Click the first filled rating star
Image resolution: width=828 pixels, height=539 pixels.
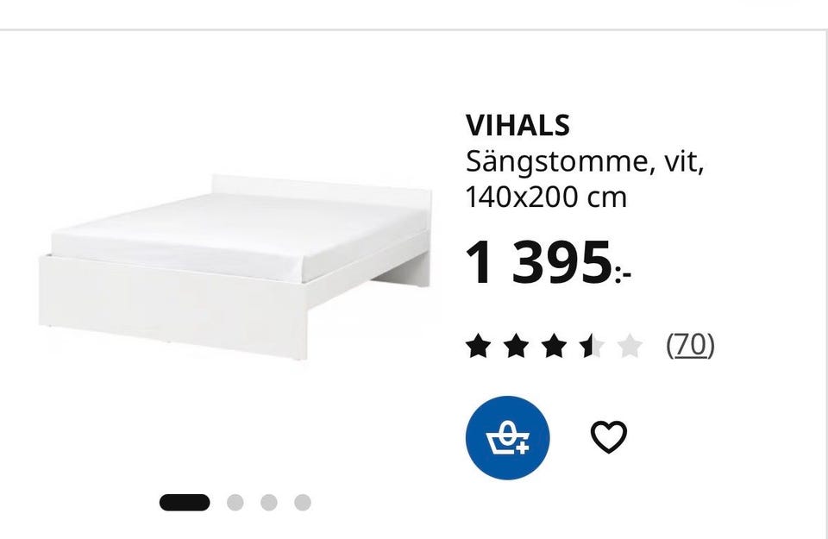478,346
